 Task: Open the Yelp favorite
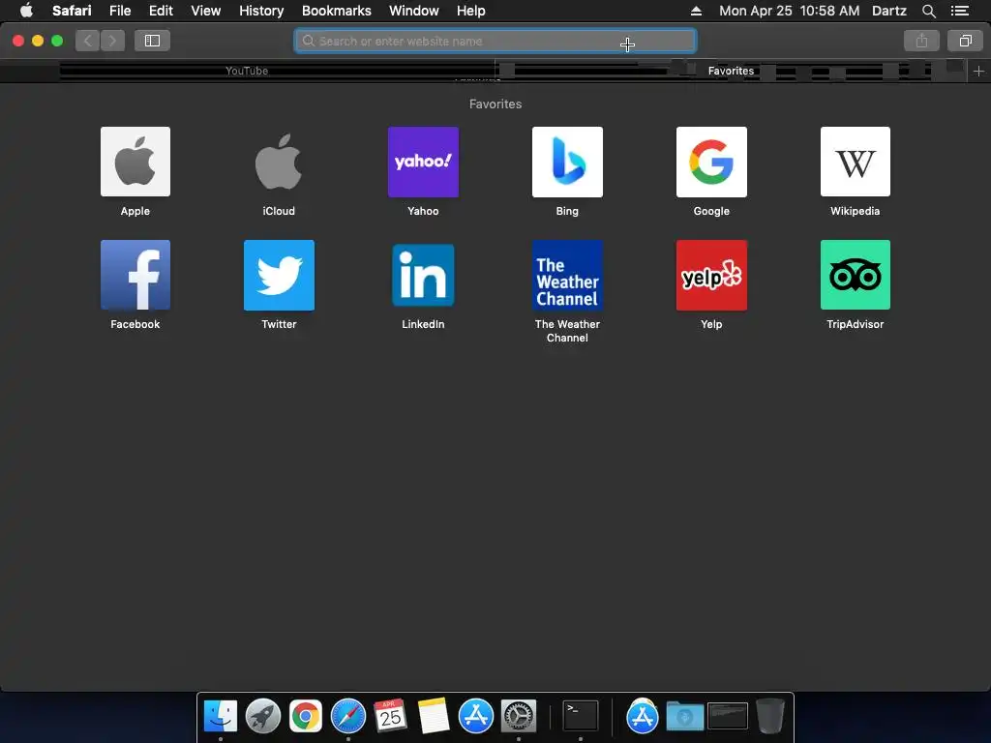point(711,275)
